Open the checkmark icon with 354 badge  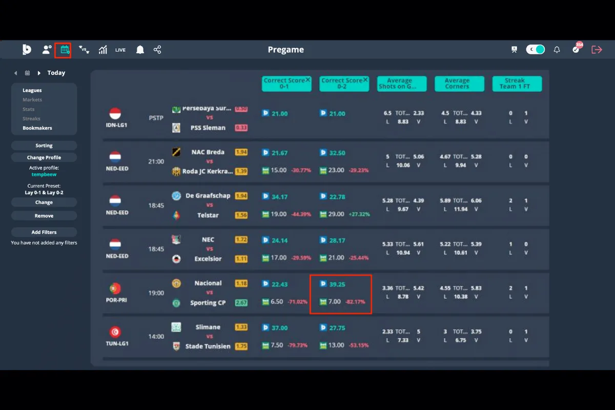click(576, 50)
